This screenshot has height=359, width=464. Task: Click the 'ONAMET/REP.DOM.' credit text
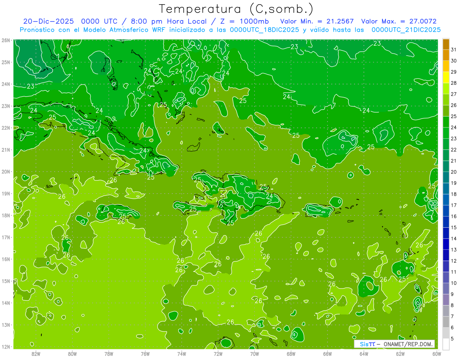click(x=408, y=344)
